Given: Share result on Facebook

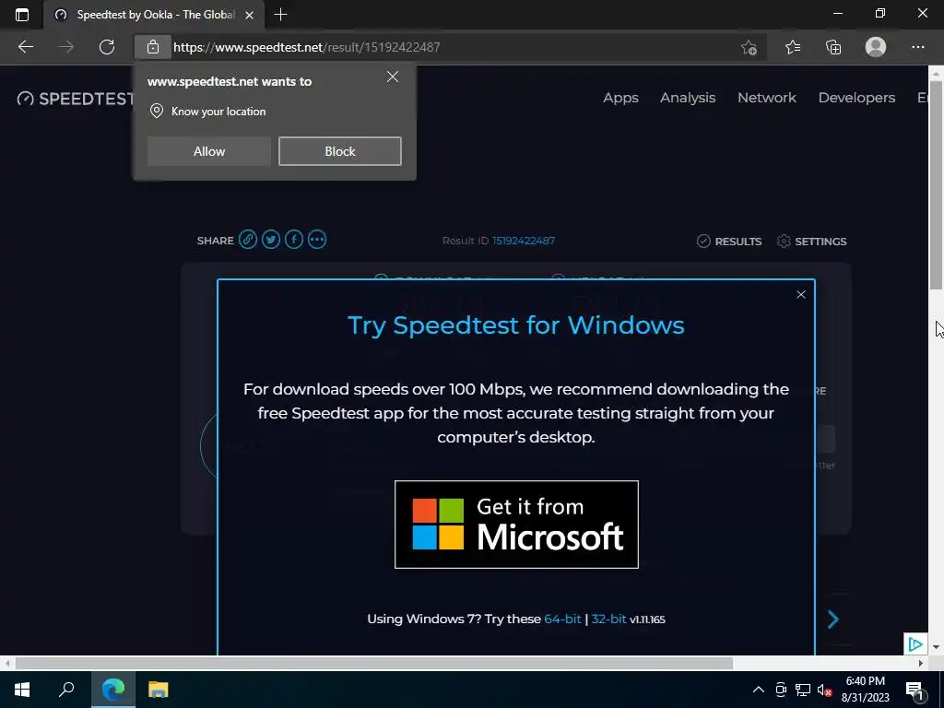Looking at the screenshot, I should click(x=294, y=240).
